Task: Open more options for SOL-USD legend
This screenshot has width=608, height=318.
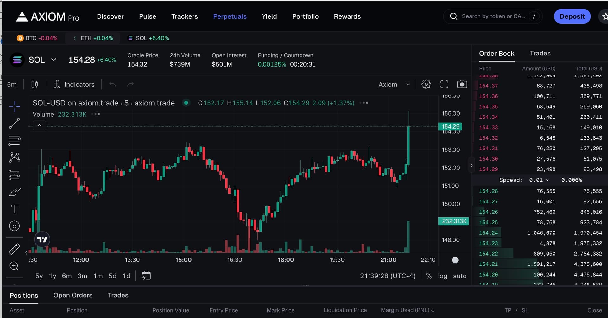Action: [x=364, y=103]
